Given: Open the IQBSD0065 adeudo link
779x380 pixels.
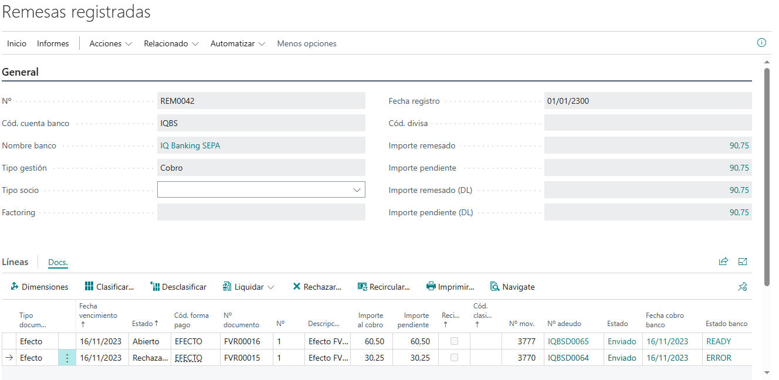Looking at the screenshot, I should 568,341.
